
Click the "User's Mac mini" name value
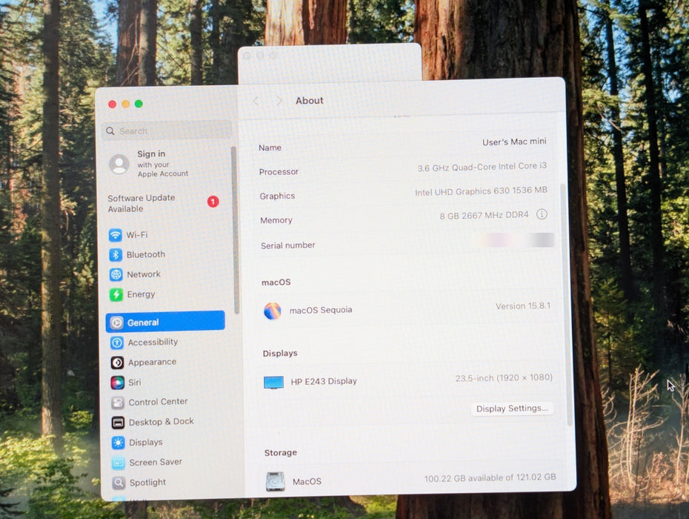514,142
